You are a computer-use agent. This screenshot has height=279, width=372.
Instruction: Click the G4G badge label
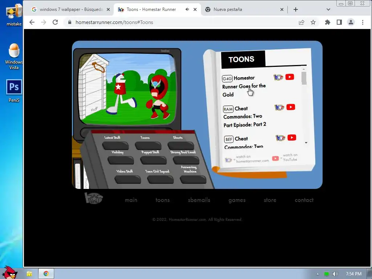(227, 78)
